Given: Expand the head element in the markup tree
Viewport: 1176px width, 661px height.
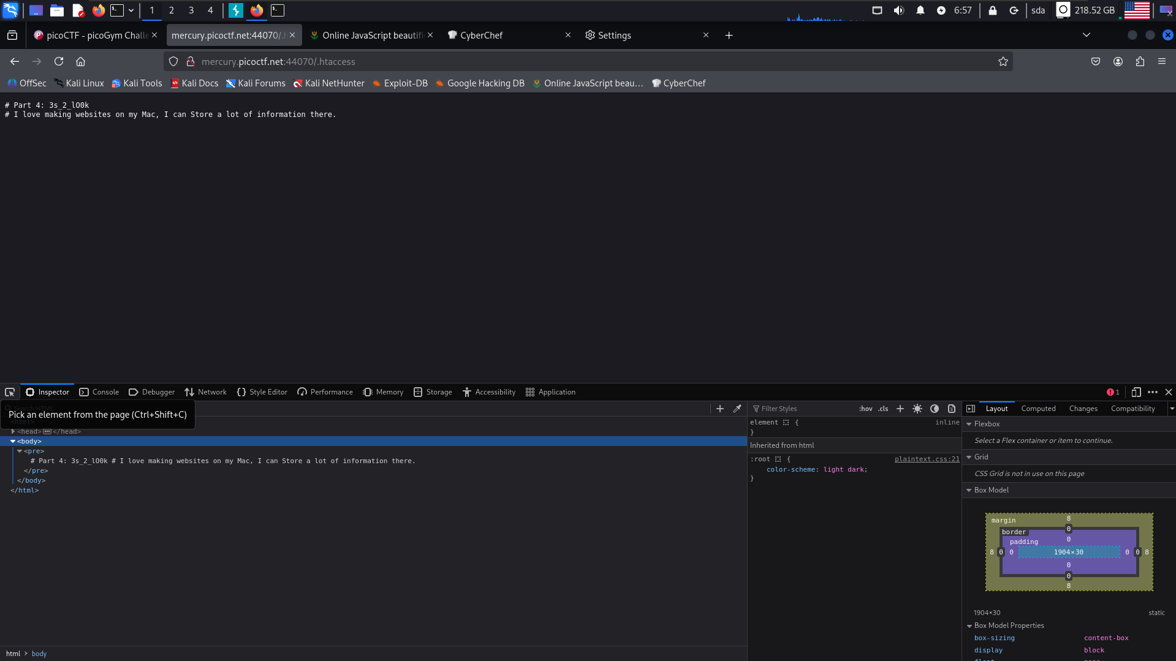Looking at the screenshot, I should (x=13, y=431).
